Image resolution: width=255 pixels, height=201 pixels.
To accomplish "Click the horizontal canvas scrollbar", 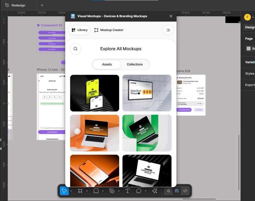I will click(x=199, y=199).
